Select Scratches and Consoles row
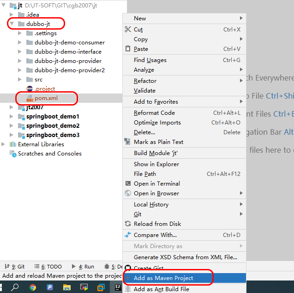The width and height of the screenshot is (294, 293). click(x=61, y=154)
